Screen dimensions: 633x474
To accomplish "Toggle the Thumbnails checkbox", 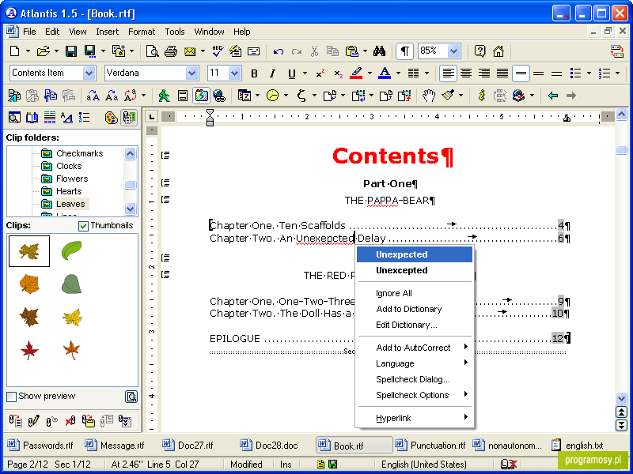I will (83, 226).
